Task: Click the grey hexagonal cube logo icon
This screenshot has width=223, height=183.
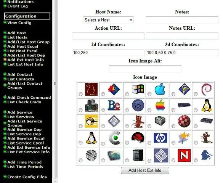Action: pyautogui.click(x=91, y=155)
